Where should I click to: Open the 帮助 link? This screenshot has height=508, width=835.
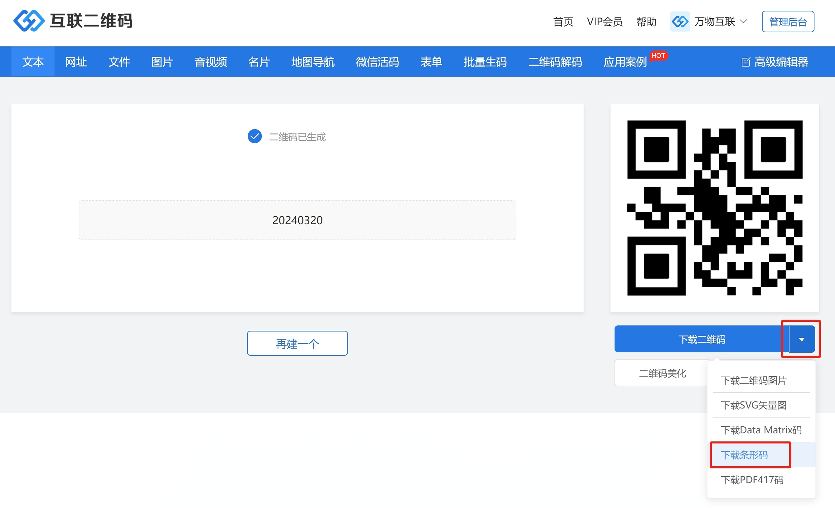point(646,22)
